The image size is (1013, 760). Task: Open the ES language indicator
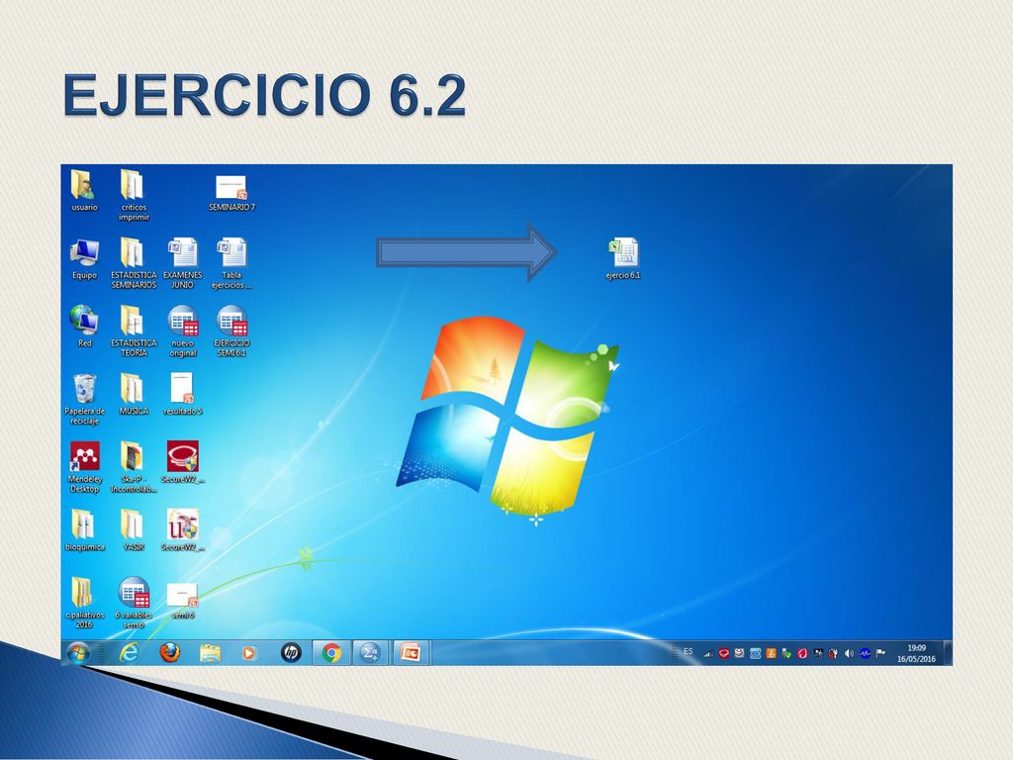point(689,651)
